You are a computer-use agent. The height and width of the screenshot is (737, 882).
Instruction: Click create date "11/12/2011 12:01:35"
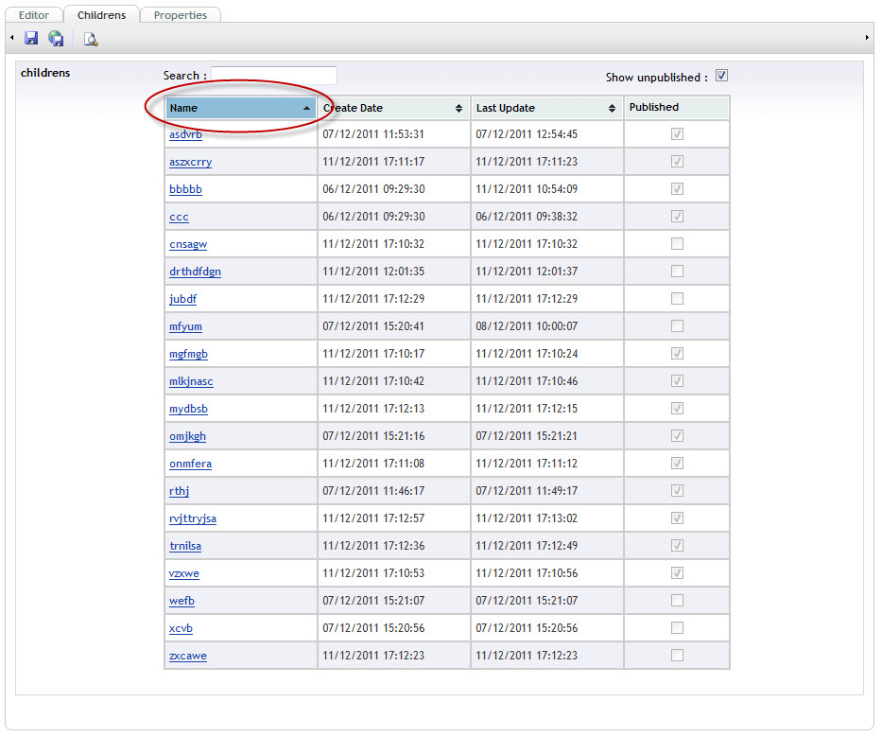coord(373,272)
